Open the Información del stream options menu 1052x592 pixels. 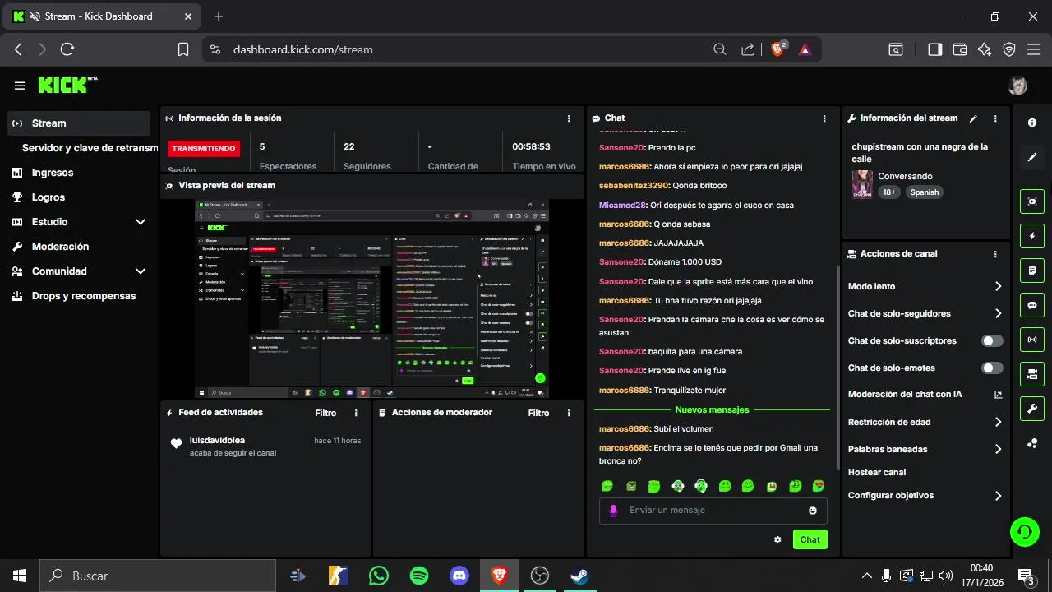pyautogui.click(x=995, y=118)
